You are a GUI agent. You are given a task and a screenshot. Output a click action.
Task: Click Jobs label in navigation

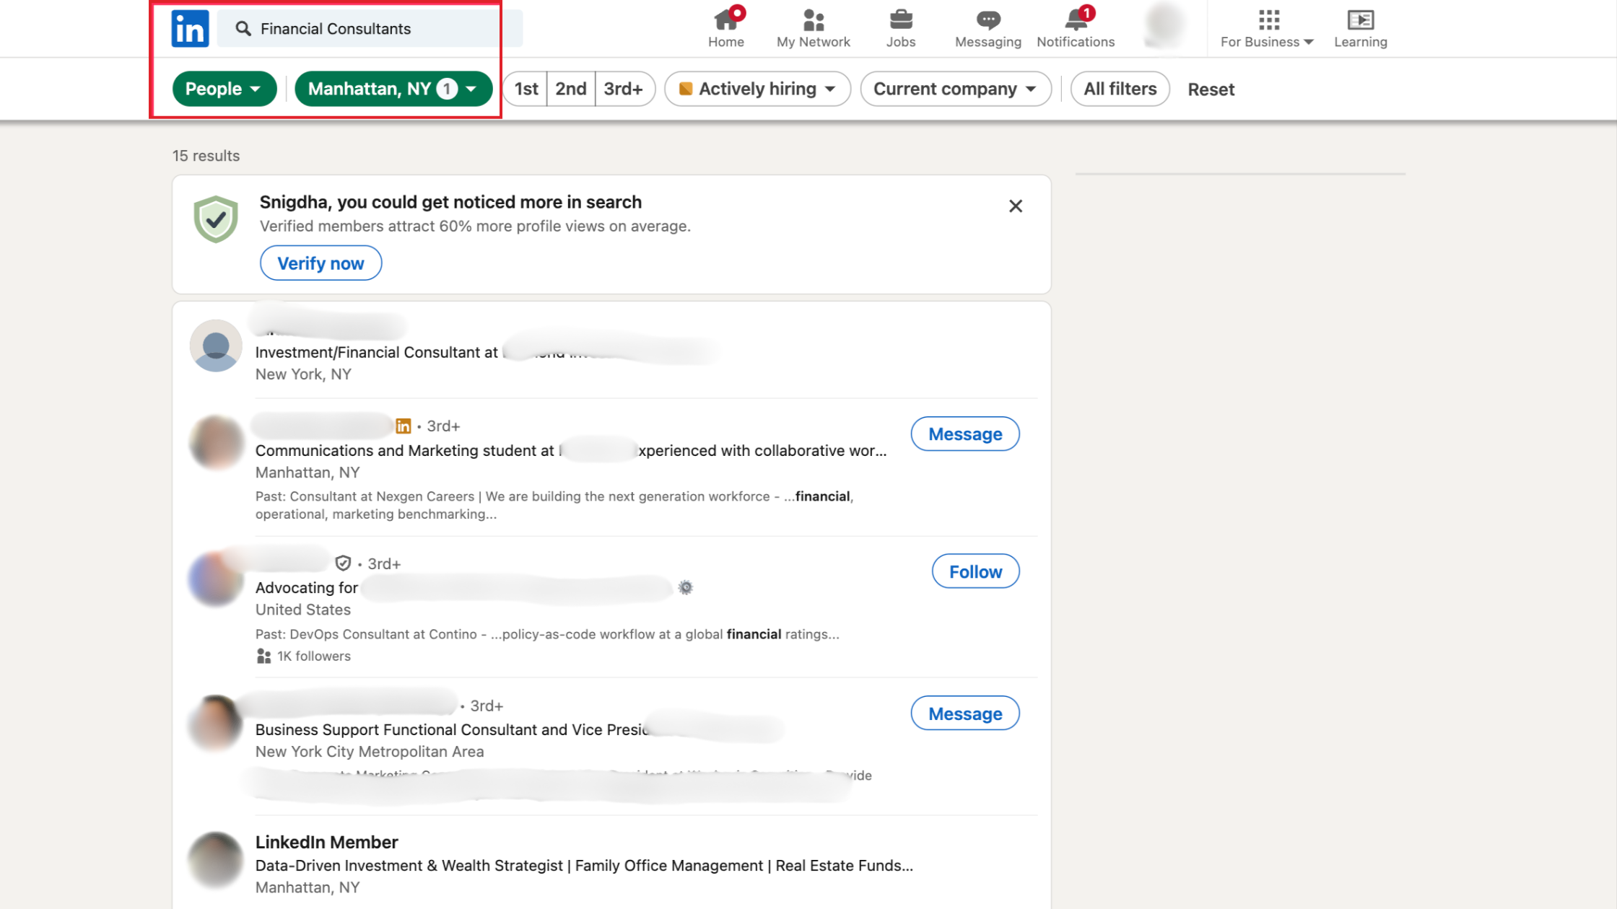[x=901, y=42]
